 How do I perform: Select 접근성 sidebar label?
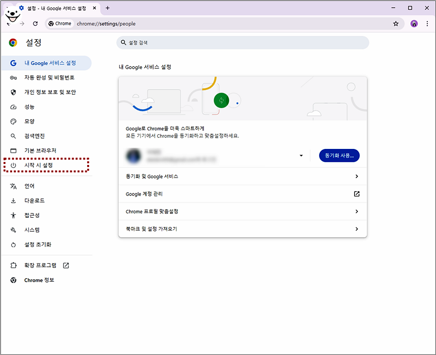pyautogui.click(x=32, y=215)
